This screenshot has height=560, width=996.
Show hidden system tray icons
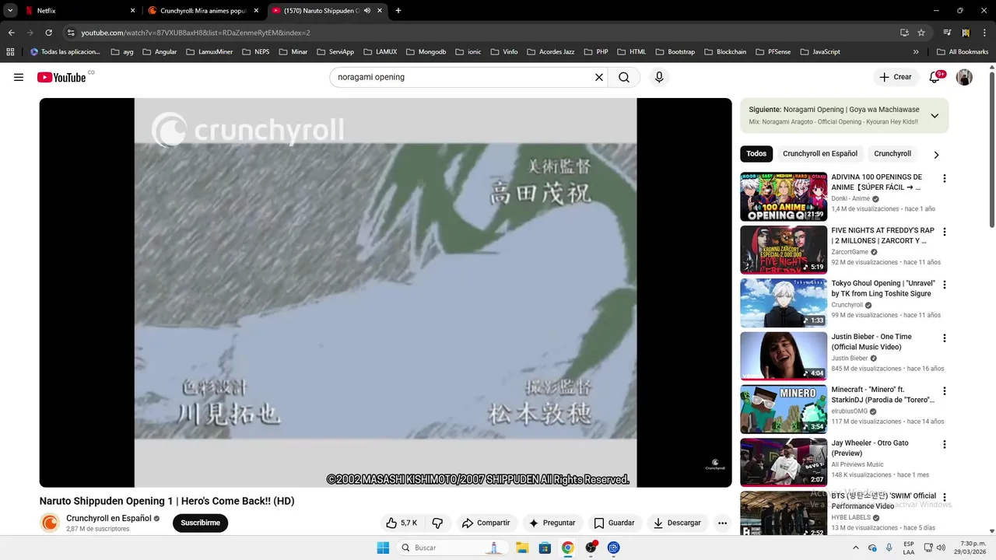(856, 548)
